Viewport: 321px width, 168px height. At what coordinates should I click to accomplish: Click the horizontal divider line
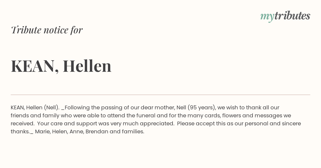pyautogui.click(x=160, y=95)
